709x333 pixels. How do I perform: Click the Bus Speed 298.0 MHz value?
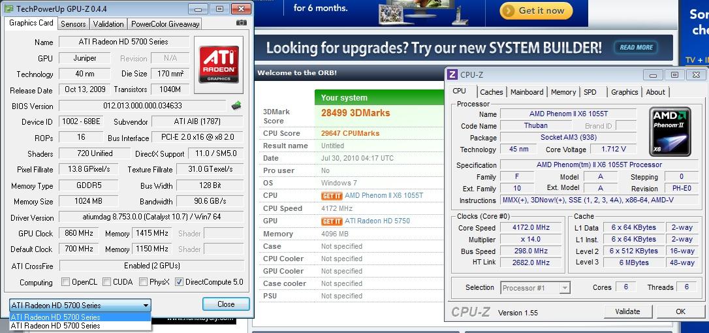(529, 251)
